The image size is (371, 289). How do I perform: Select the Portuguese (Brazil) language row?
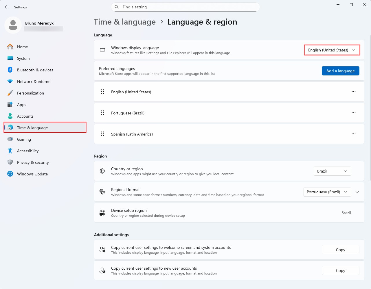click(229, 113)
